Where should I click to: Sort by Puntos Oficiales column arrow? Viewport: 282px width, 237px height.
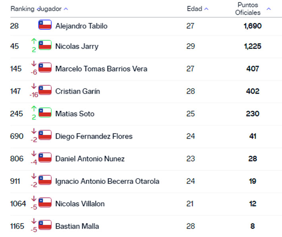point(269,9)
